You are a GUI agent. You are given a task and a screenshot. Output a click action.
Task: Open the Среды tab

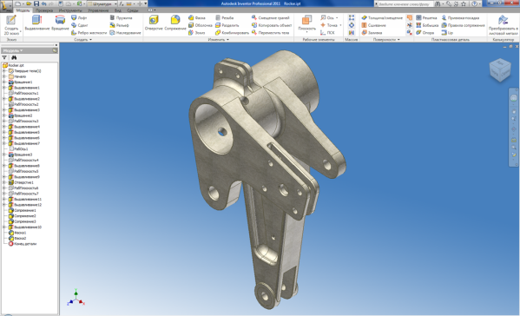tap(132, 10)
